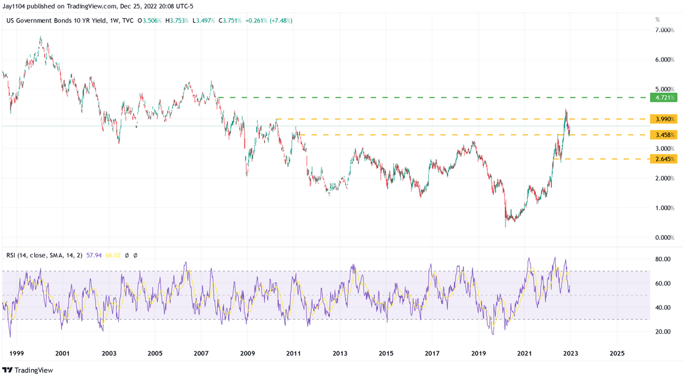
Task: Select the green 4.721% price level label
Action: (x=662, y=97)
